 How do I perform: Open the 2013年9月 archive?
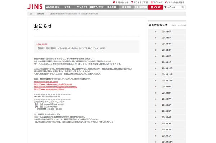(x=167, y=87)
